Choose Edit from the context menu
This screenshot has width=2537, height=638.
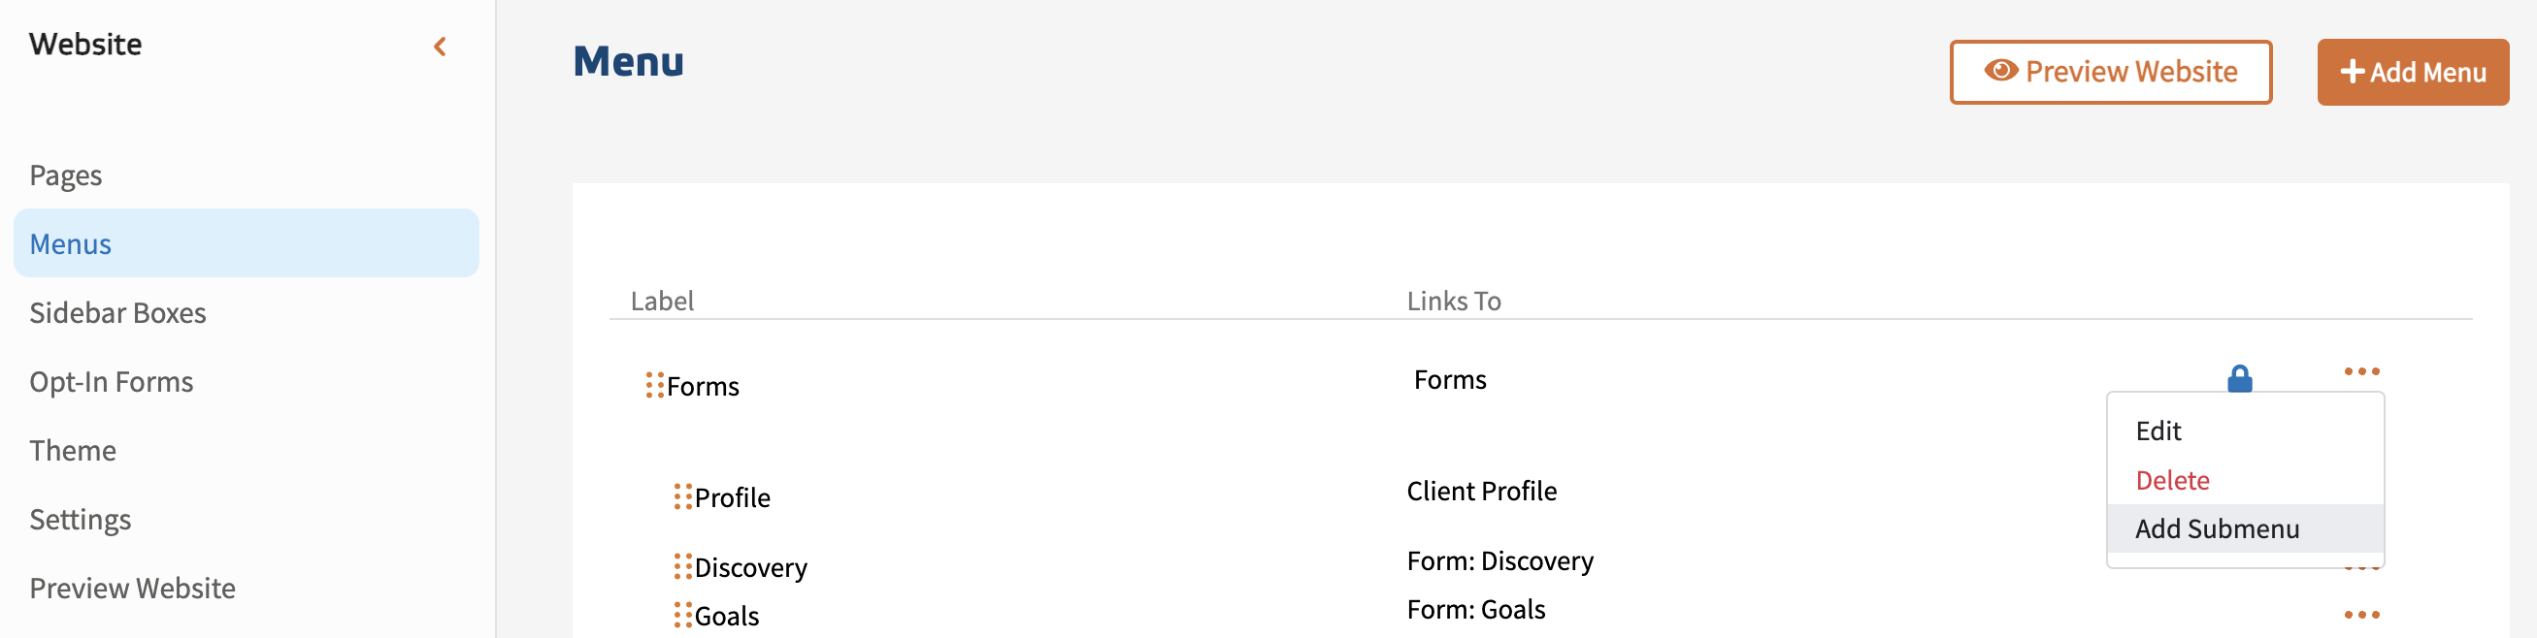tap(2158, 431)
